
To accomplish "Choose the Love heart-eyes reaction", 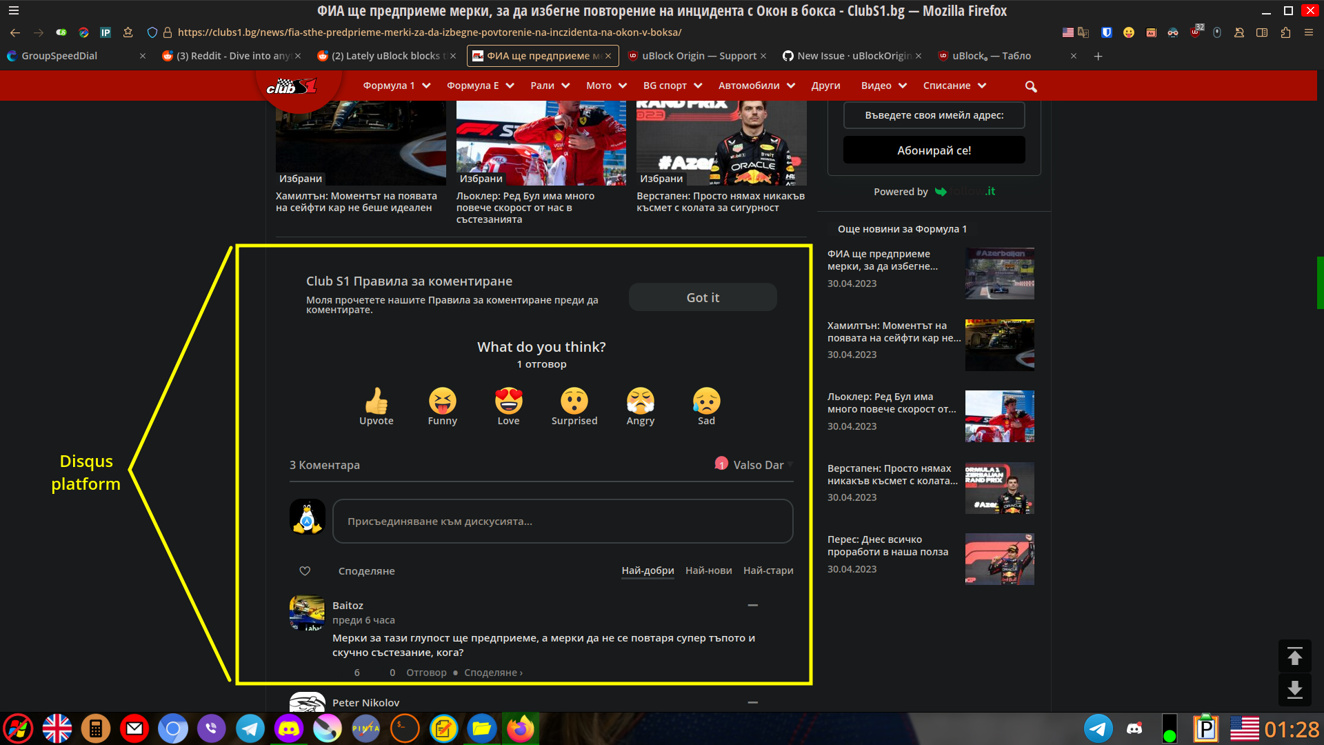I will [508, 401].
